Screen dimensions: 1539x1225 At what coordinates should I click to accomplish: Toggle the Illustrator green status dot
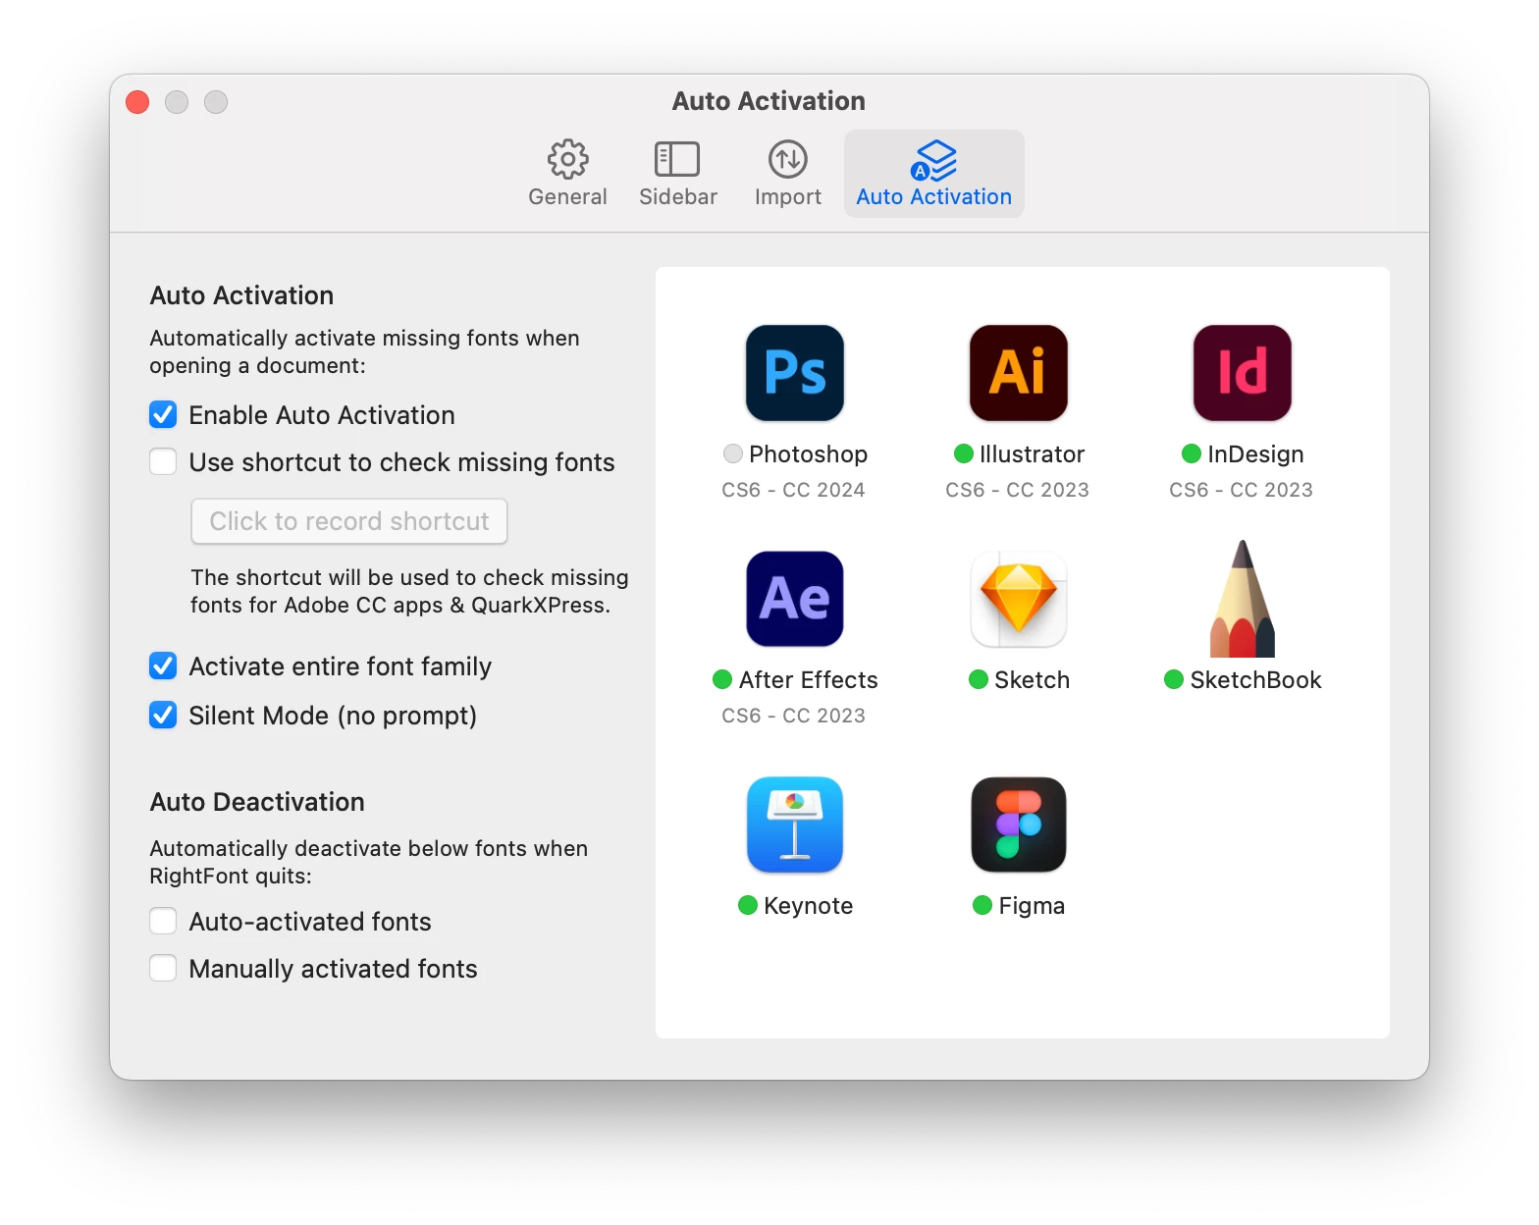(x=964, y=453)
